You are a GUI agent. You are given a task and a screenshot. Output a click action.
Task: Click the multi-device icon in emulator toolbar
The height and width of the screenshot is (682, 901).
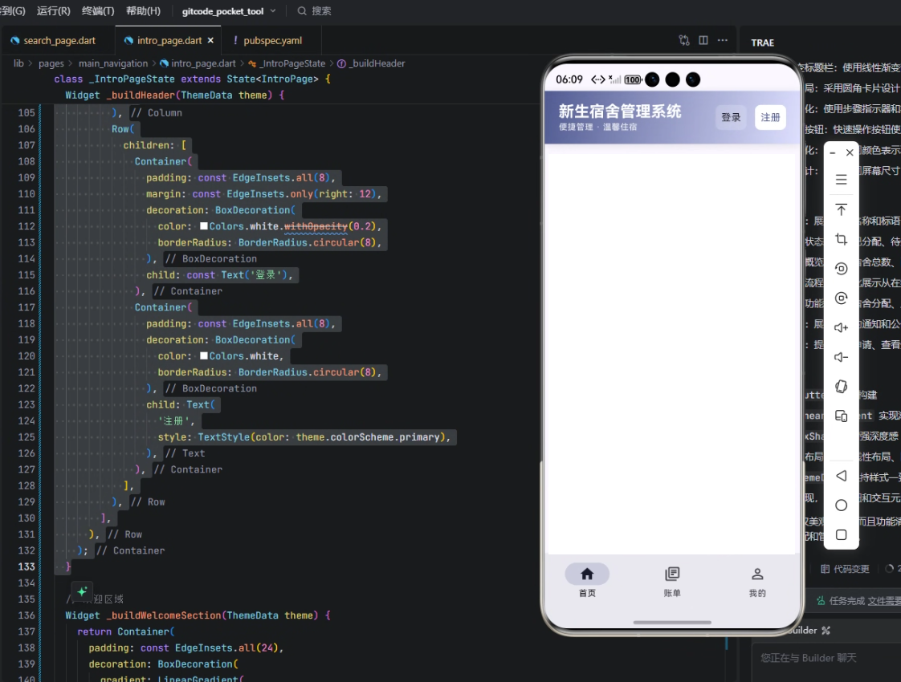842,416
